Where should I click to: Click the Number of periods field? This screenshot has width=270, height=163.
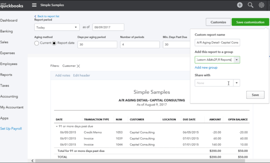140,45
